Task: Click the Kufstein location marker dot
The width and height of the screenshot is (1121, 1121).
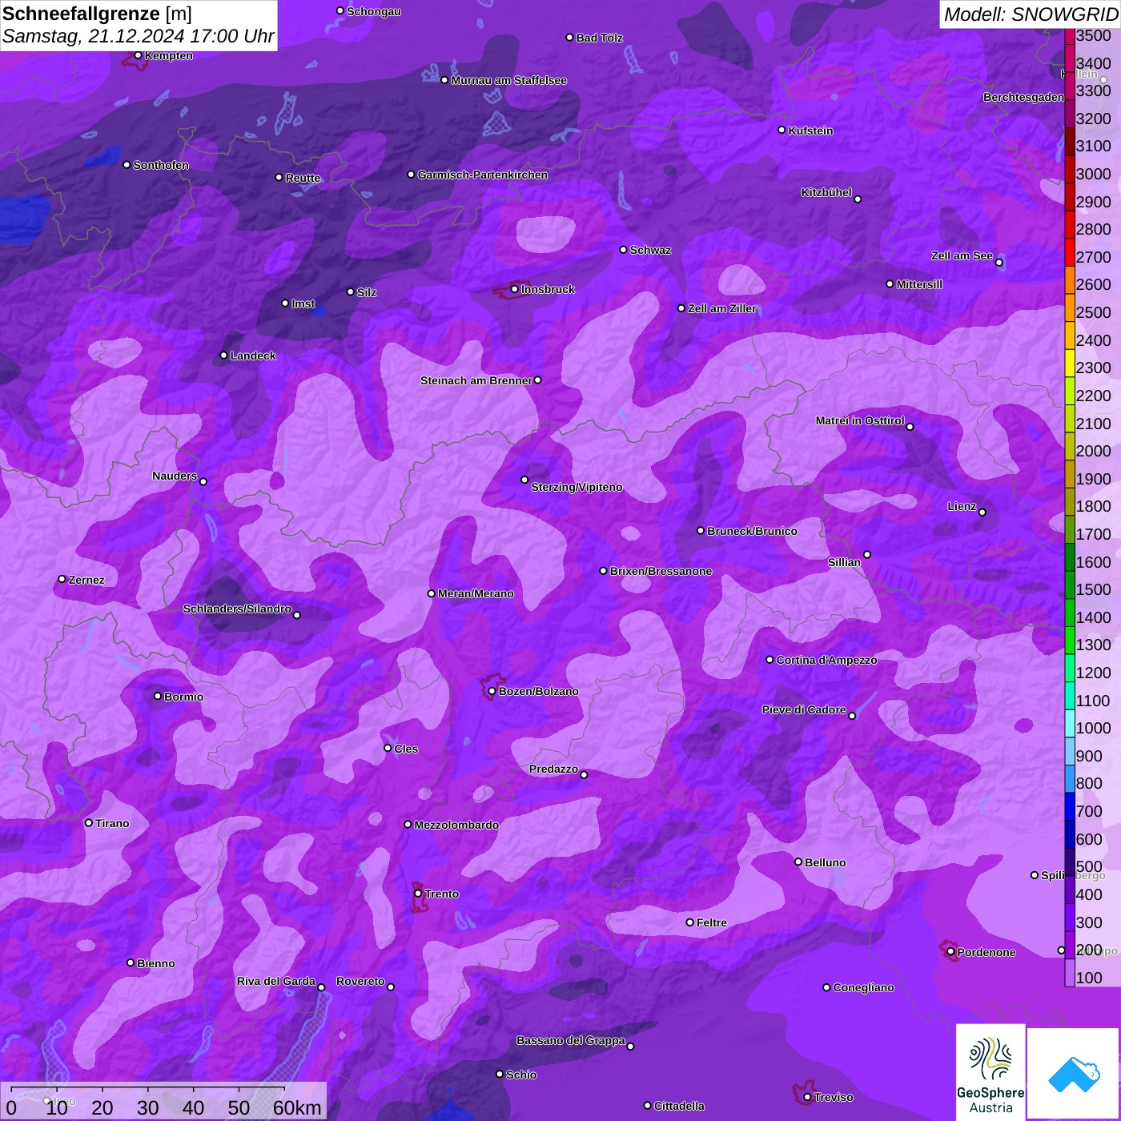Action: (781, 130)
